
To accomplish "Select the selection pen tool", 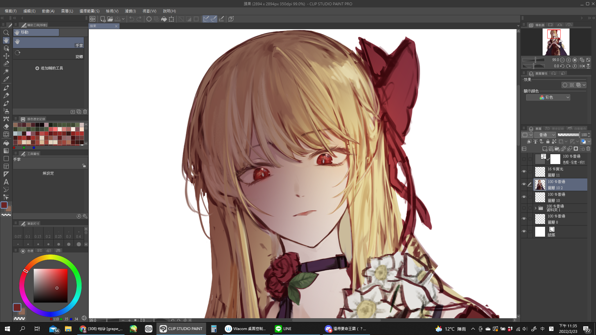I will pos(6,64).
